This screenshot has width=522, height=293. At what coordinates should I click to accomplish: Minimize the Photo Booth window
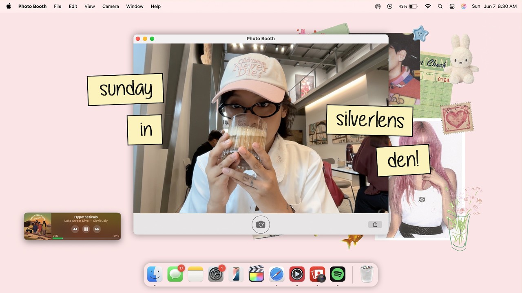145,39
